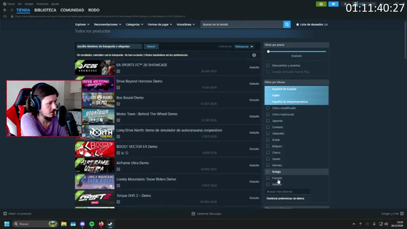Open the COMUNIDAD tab

tap(72, 10)
